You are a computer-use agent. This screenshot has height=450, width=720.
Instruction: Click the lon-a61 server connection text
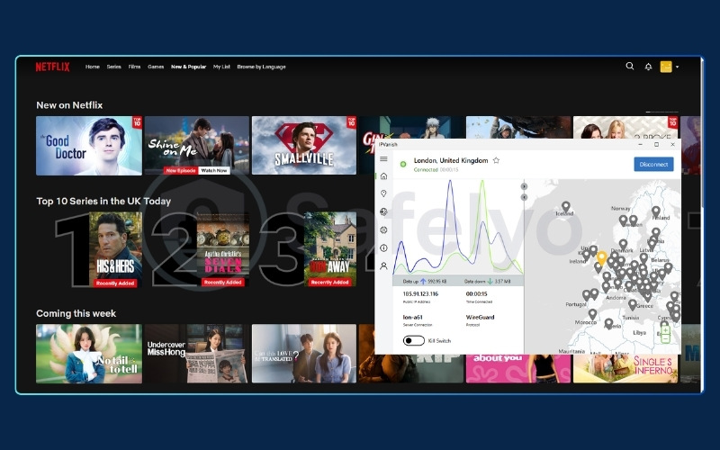pyautogui.click(x=412, y=318)
